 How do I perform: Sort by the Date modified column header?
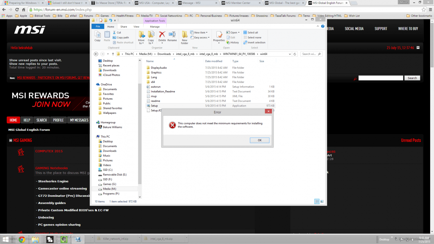point(213,61)
